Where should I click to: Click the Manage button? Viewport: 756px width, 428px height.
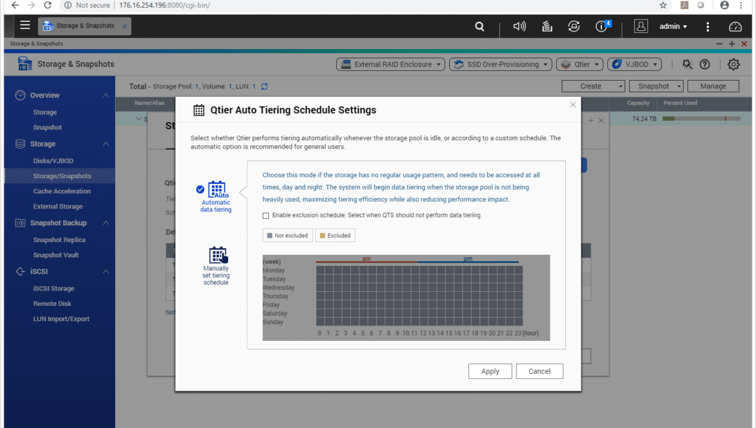[x=713, y=86]
